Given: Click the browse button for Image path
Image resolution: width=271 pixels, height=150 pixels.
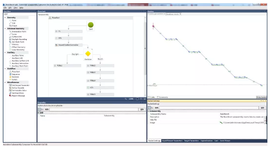Looking at the screenshot, I should point(265,122).
